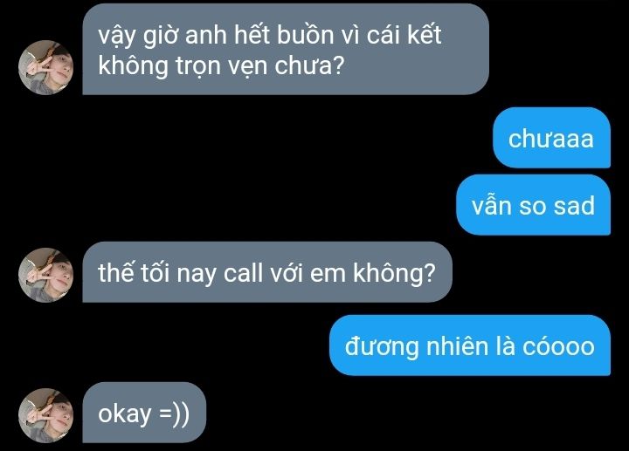This screenshot has height=451, width=629.
Task: Click the words 'trọn vẹn' in the first message
Action: click(x=221, y=65)
